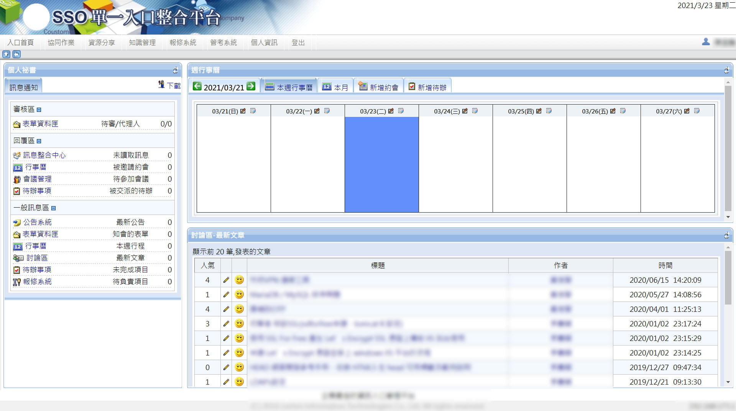Image resolution: width=736 pixels, height=411 pixels.
Task: Click note icon beside 03/25(四) header
Action: coord(549,111)
